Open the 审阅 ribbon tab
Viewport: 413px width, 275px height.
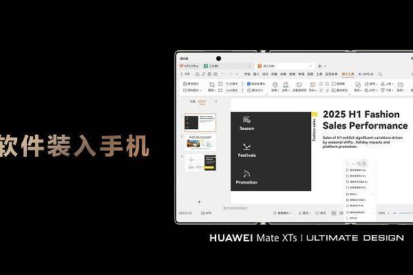click(301, 74)
